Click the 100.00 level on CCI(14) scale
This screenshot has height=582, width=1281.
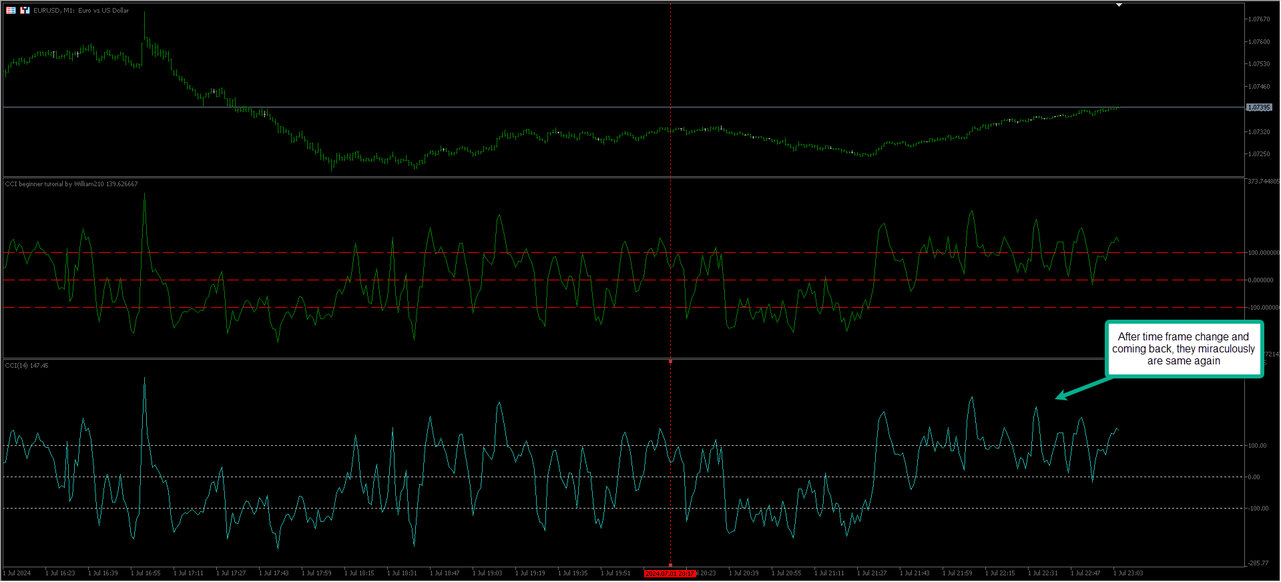1257,445
